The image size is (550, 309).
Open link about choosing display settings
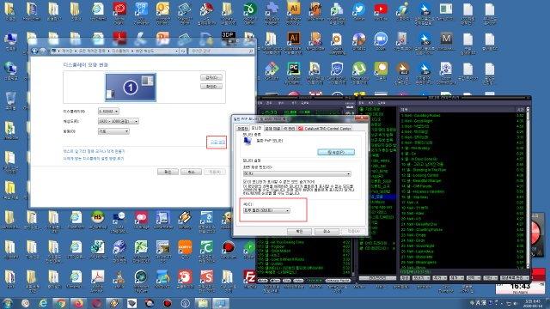click(x=94, y=159)
